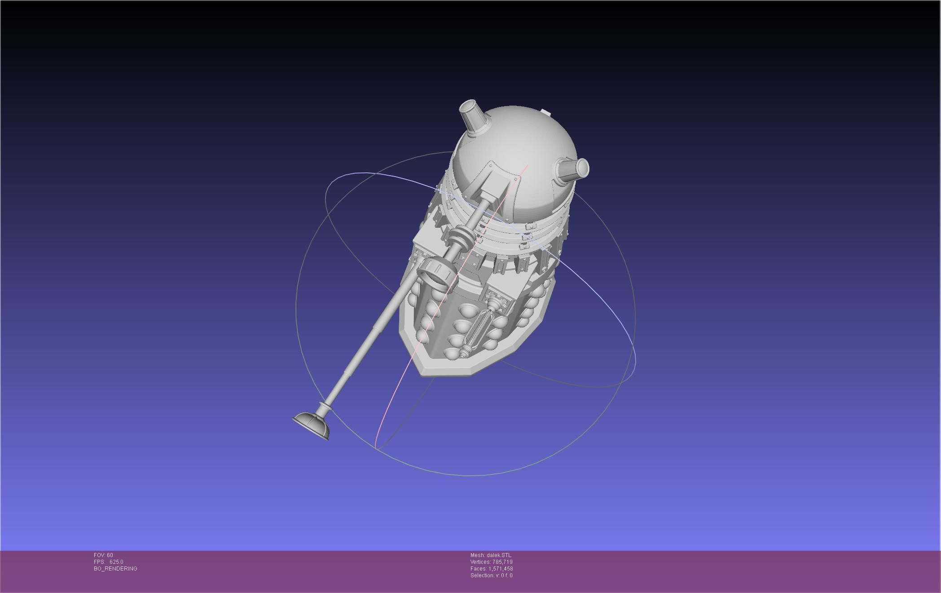Click the Dalek model's dome head
This screenshot has width=941, height=593.
tap(514, 164)
